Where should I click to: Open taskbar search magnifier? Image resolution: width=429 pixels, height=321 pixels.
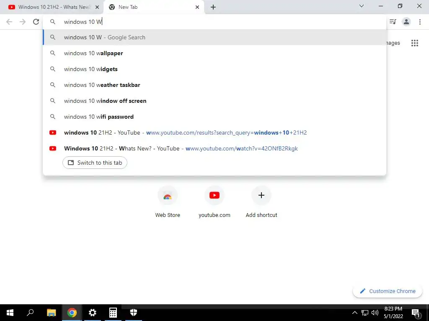30,313
